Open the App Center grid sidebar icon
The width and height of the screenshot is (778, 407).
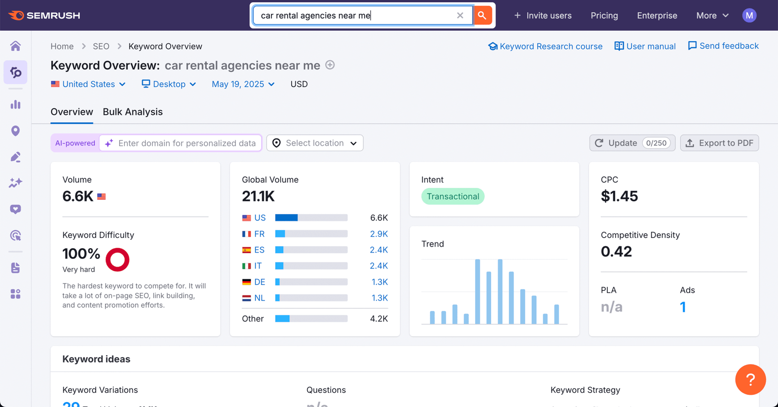(16, 294)
